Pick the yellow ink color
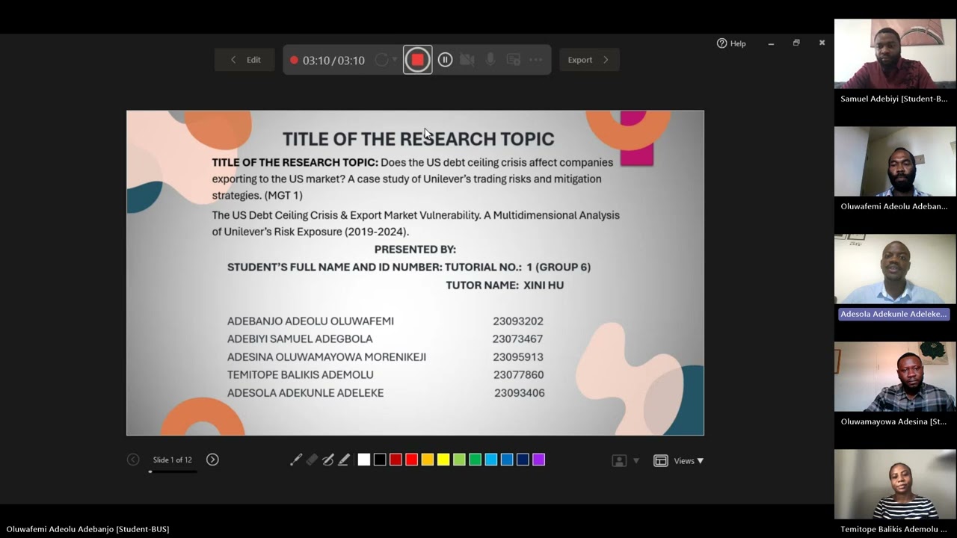This screenshot has height=538, width=957. click(x=443, y=460)
